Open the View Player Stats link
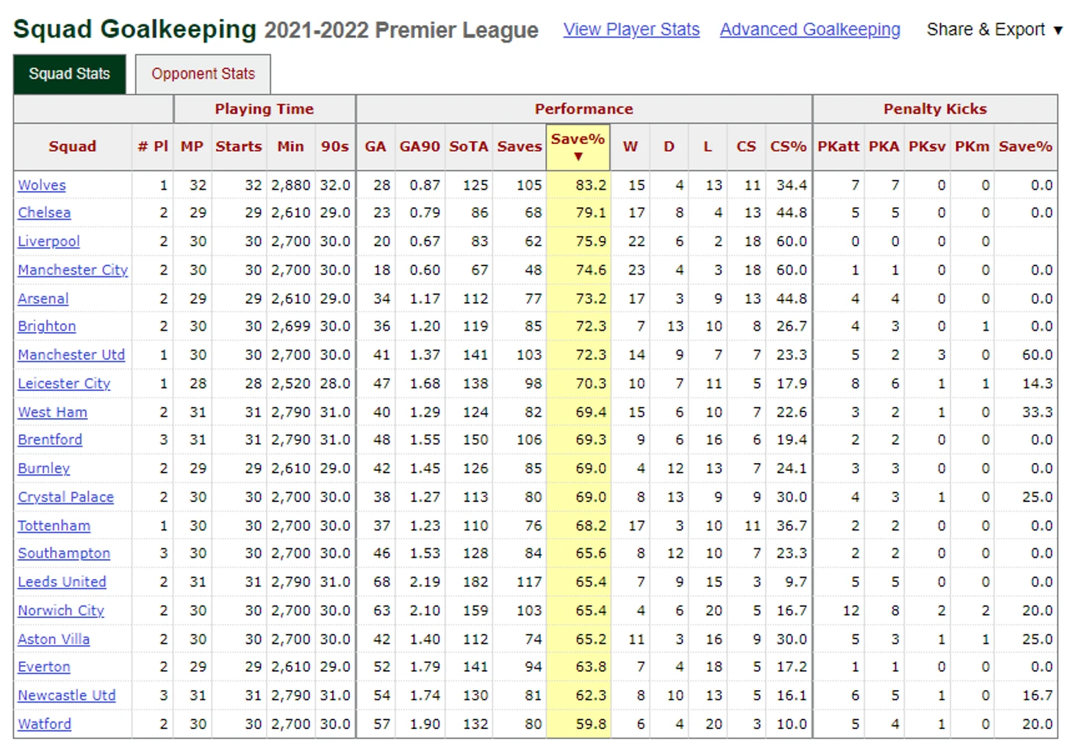This screenshot has width=1073, height=751. click(631, 29)
